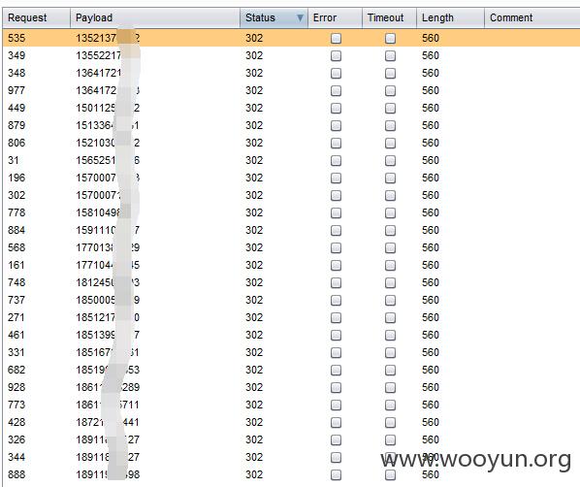
Task: Select request number 326 in the table
Action: point(16,439)
